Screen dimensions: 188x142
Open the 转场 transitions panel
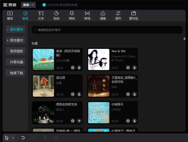(87, 15)
